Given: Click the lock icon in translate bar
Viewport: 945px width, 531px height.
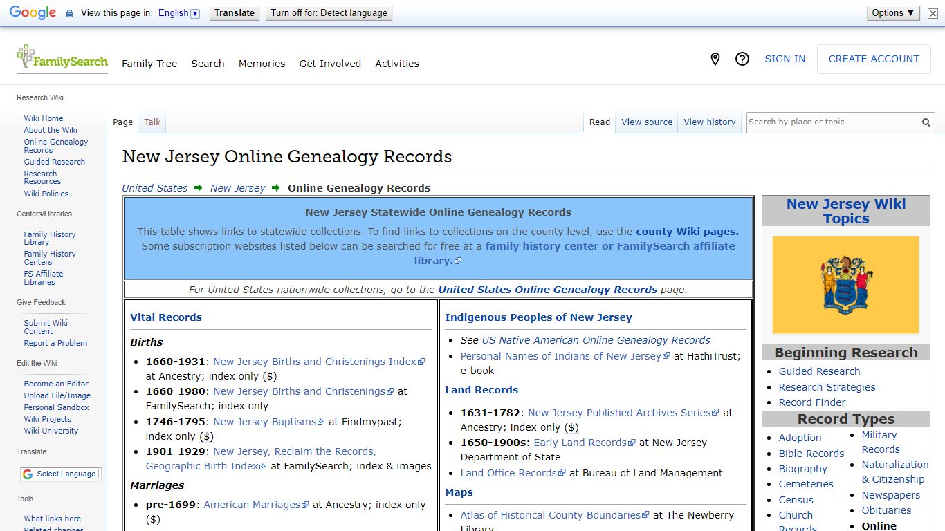Looking at the screenshot, I should click(69, 13).
